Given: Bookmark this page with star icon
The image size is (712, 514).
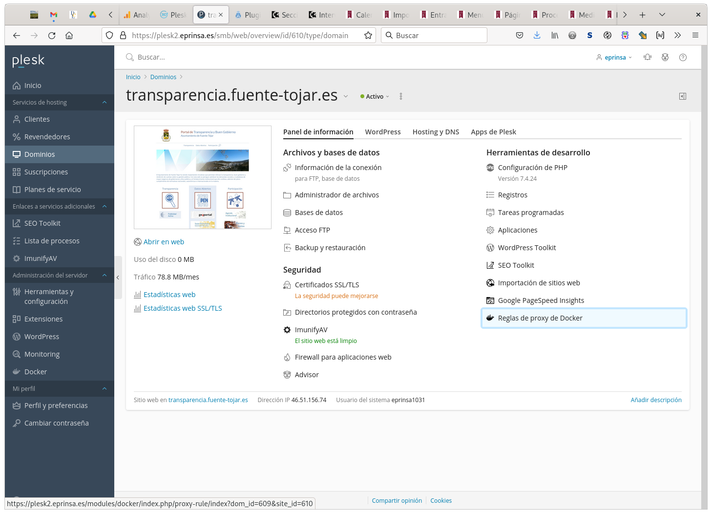Looking at the screenshot, I should tap(368, 35).
